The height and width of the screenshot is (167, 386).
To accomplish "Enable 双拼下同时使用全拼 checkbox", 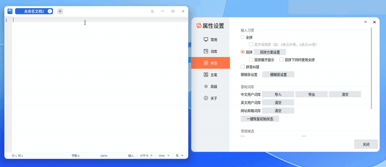I will pos(282,60).
